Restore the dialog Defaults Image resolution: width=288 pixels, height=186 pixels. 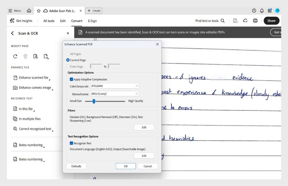tap(76, 166)
